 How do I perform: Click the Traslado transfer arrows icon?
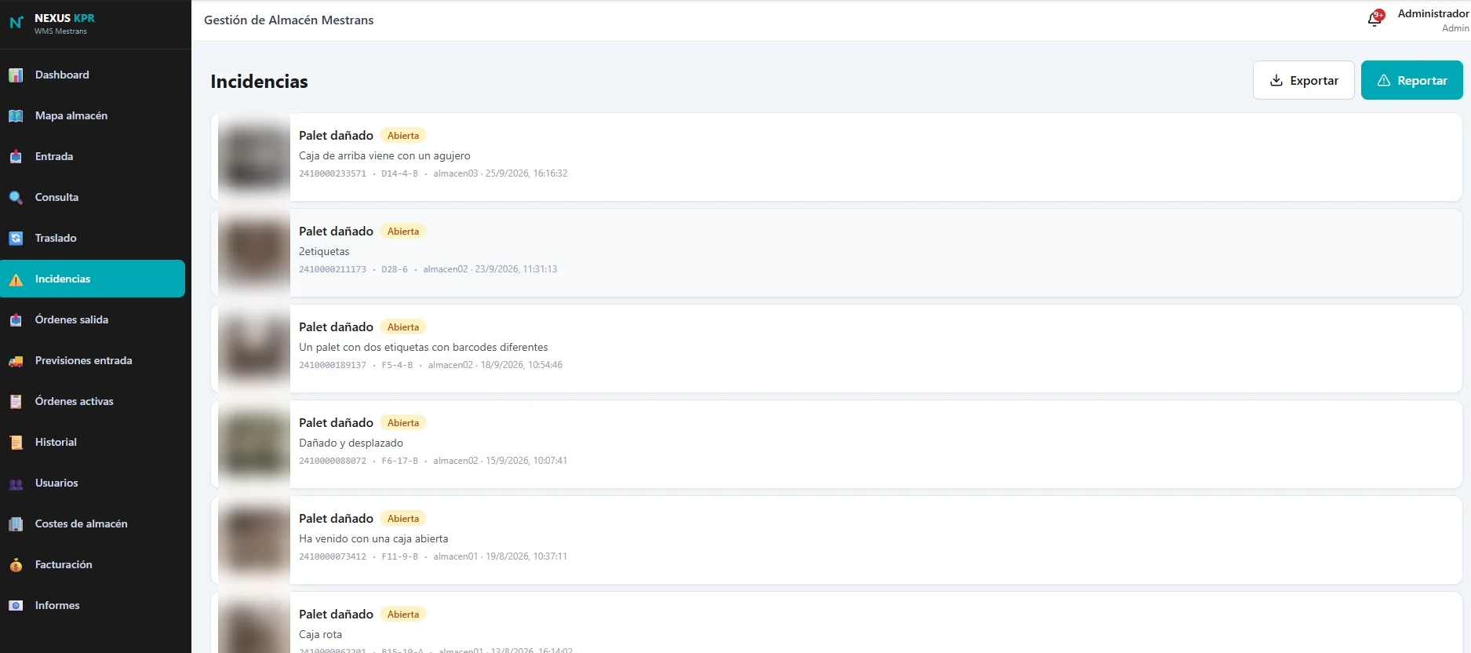16,239
